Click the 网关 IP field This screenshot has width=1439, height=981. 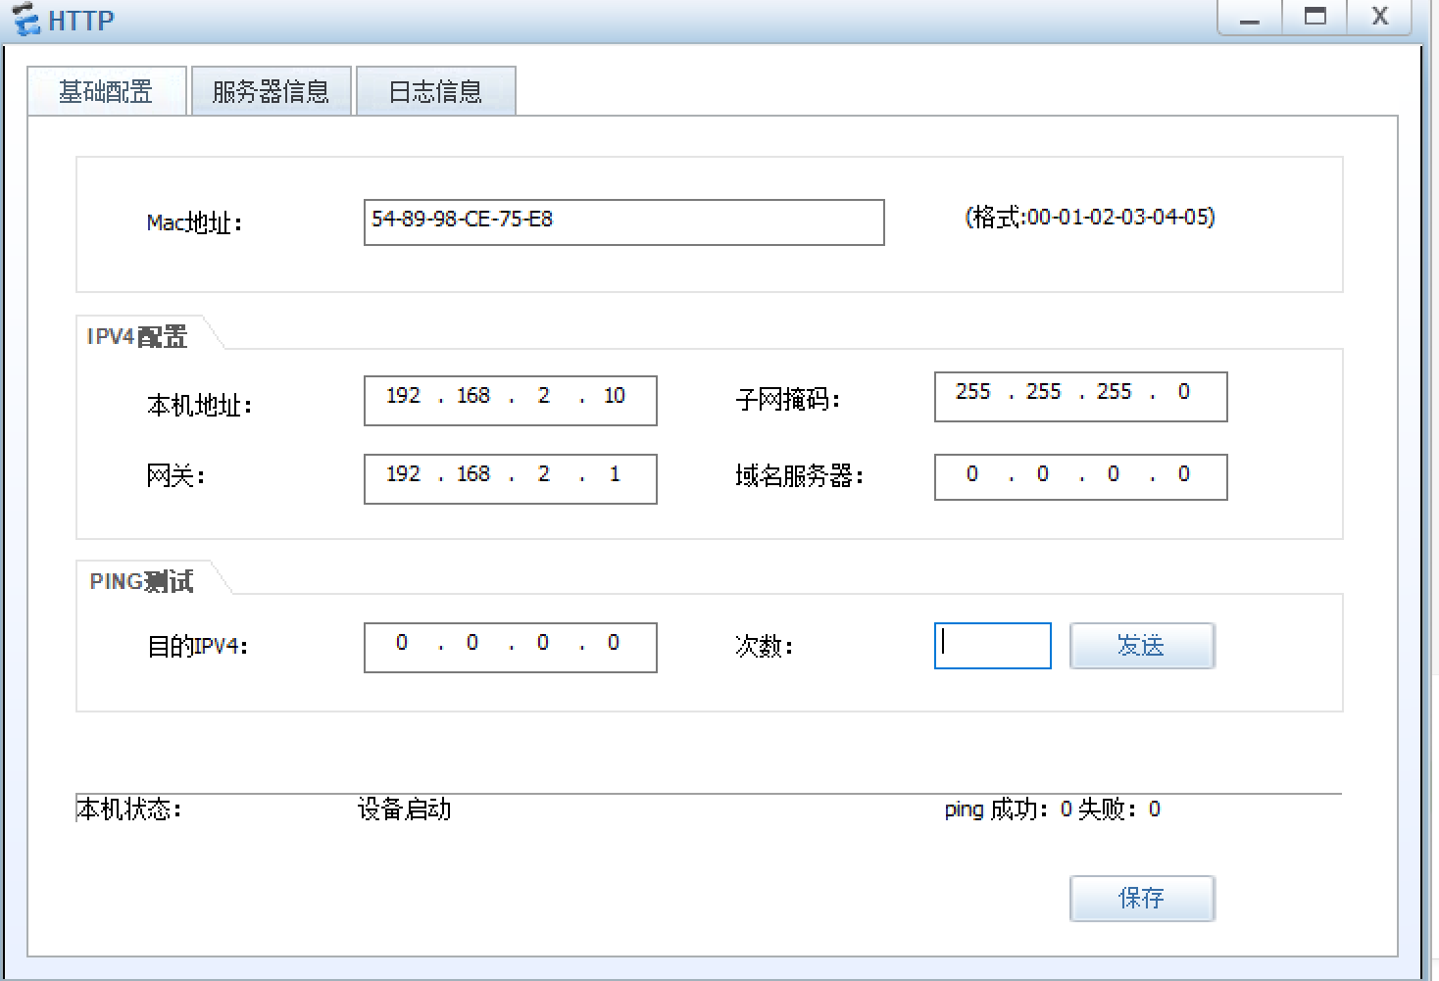pos(511,479)
